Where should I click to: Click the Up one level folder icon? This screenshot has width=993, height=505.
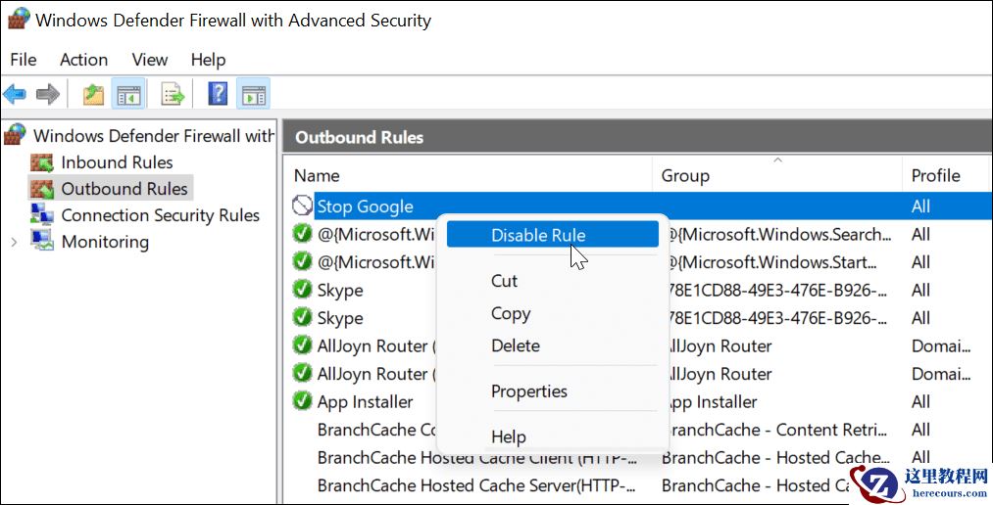tap(93, 94)
